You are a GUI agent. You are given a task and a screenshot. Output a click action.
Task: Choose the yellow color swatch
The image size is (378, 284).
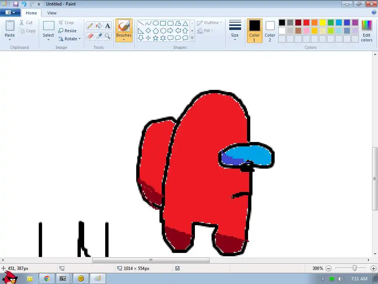click(323, 23)
